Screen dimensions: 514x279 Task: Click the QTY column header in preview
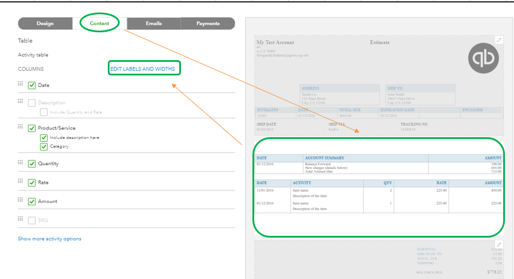tap(388, 183)
